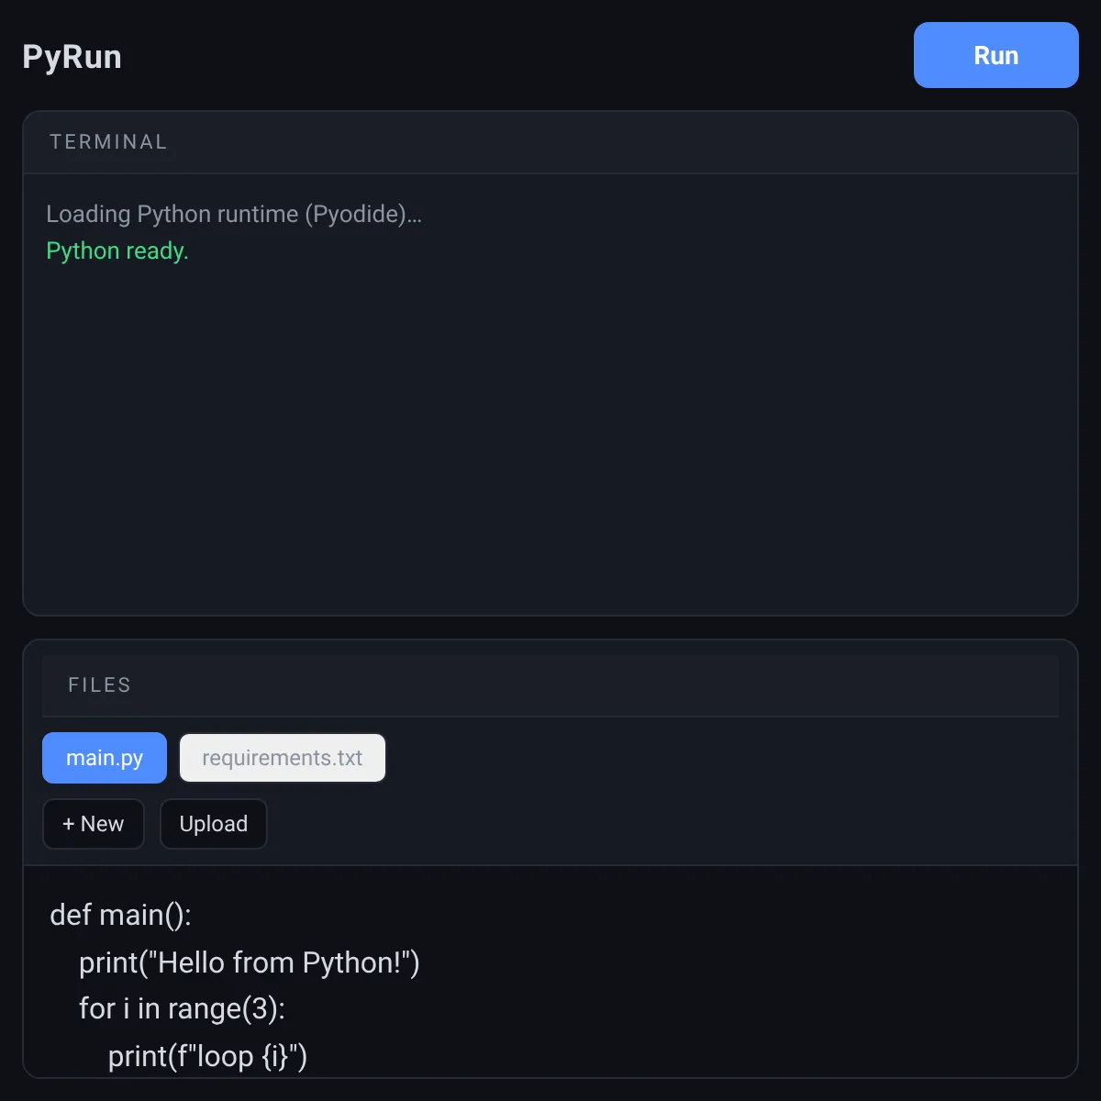Run the Python script

[995, 55]
